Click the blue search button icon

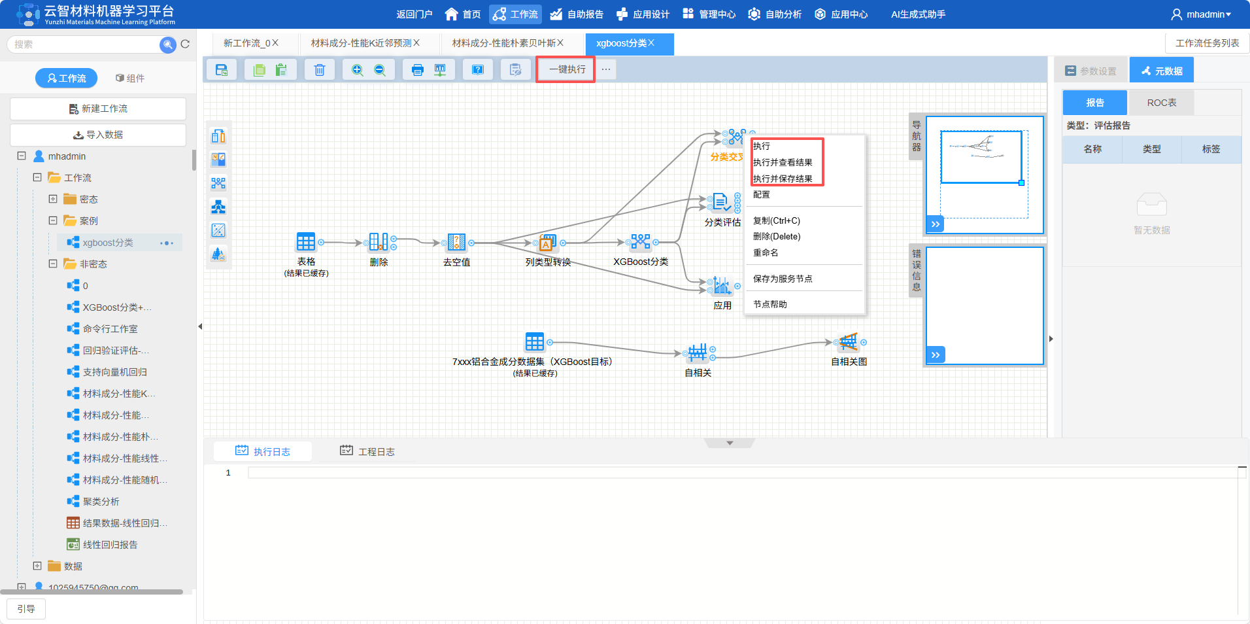[x=168, y=44]
